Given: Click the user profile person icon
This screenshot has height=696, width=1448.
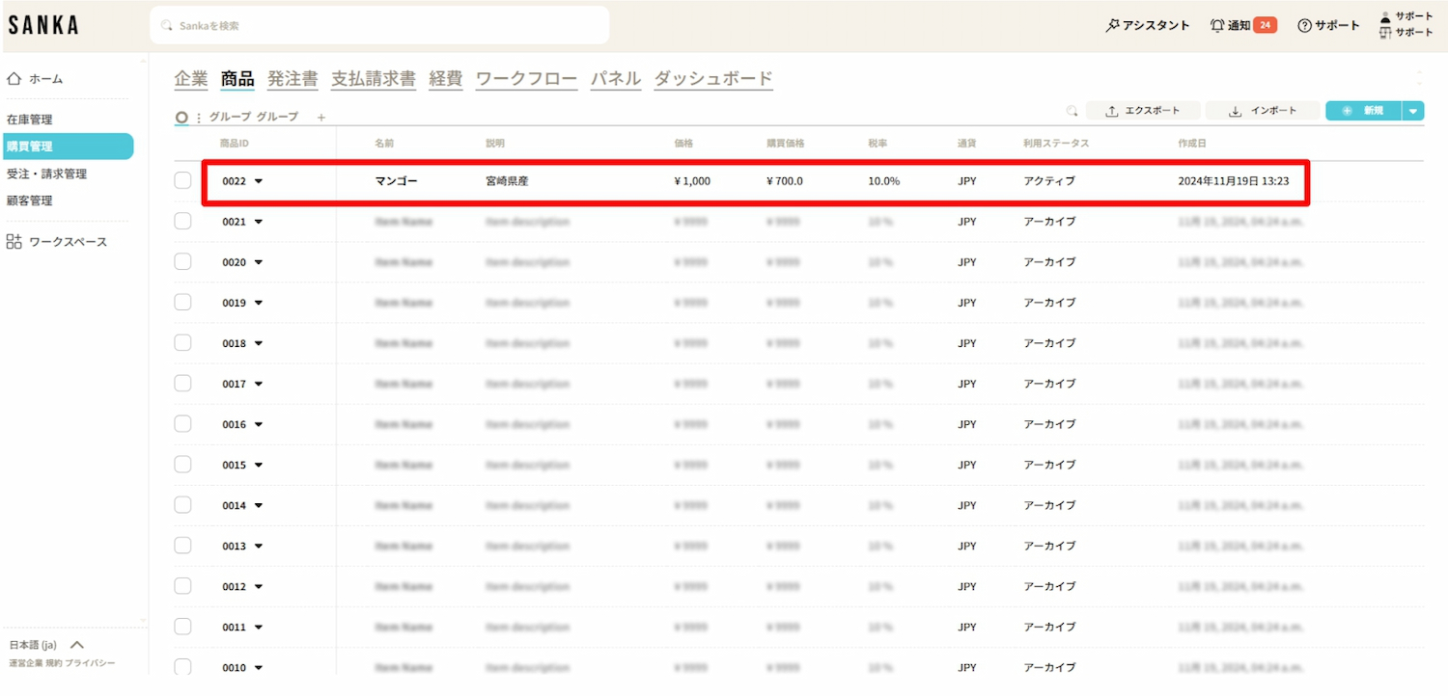Looking at the screenshot, I should (x=1386, y=16).
